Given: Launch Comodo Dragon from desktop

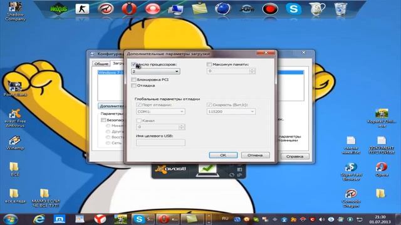Looking at the screenshot, I should (x=351, y=199).
